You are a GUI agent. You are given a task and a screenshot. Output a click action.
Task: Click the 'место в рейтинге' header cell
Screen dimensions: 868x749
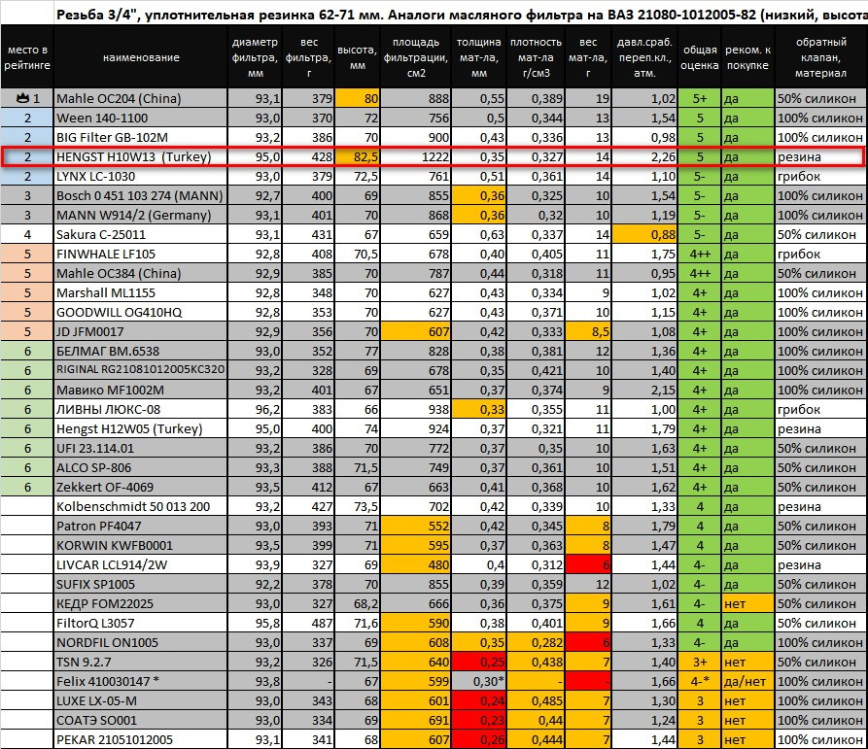(27, 57)
